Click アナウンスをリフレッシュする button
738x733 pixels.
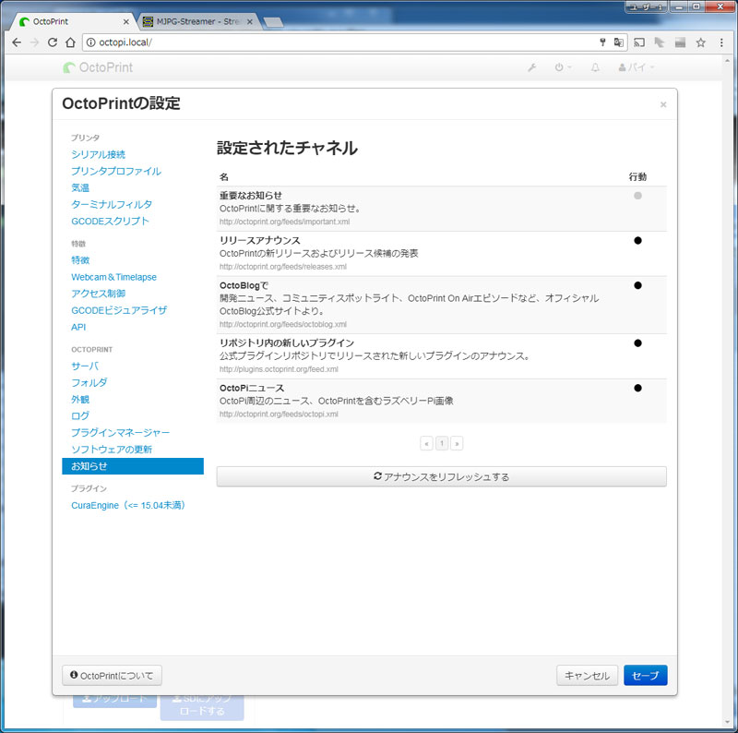tap(442, 476)
